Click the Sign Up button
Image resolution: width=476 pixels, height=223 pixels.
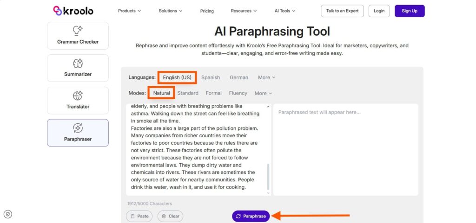click(x=409, y=11)
